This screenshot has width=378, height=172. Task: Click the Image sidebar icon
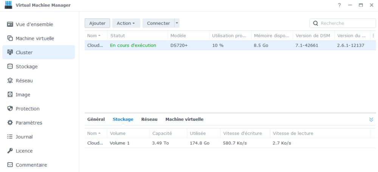[10, 94]
